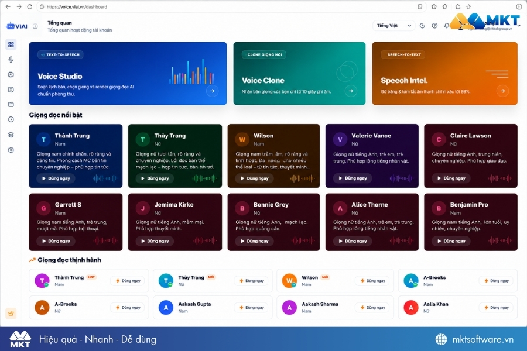The width and height of the screenshot is (527, 351).
Task: Open the notifications bell icon
Action: click(446, 26)
